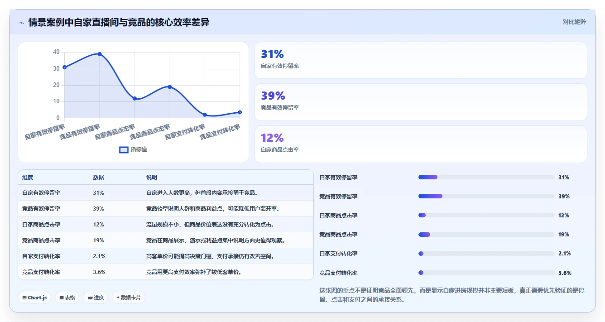Click the y-axis label 40 on chart
Screen dimensions: 605x322
tap(56, 52)
